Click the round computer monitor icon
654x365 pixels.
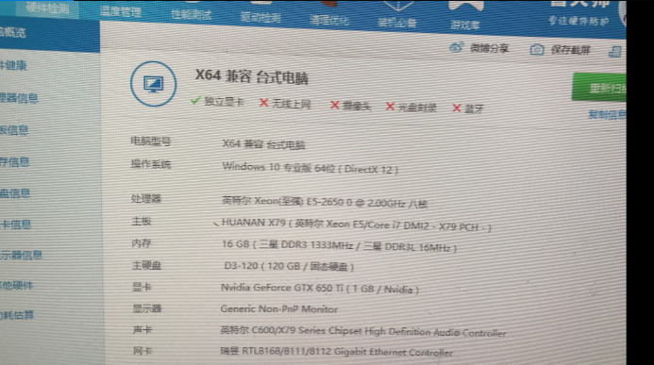tap(153, 84)
